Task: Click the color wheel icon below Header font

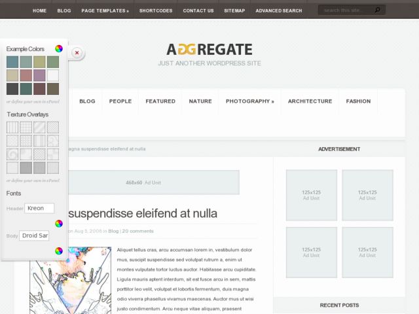Action: (59, 223)
